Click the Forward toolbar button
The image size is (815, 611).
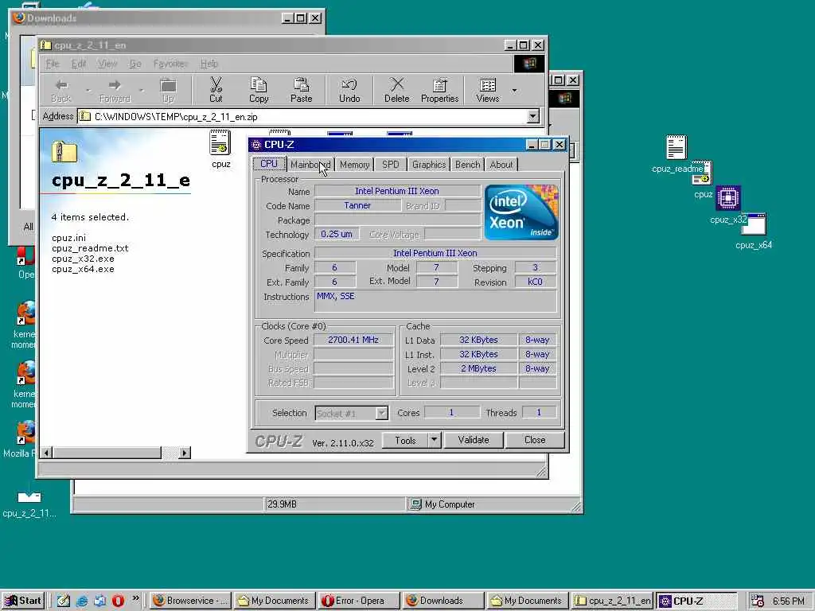pos(115,90)
